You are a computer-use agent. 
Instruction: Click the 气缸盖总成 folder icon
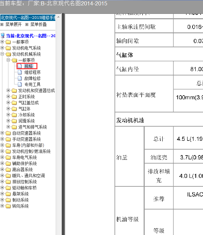[14, 103]
